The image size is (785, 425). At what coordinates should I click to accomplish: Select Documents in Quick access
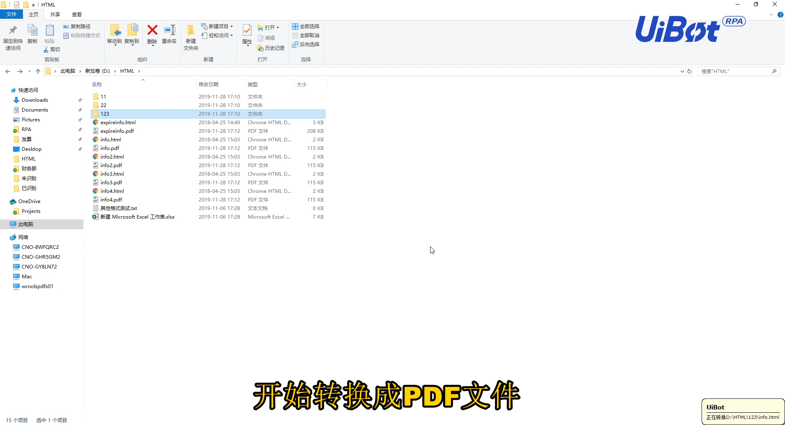click(x=35, y=110)
